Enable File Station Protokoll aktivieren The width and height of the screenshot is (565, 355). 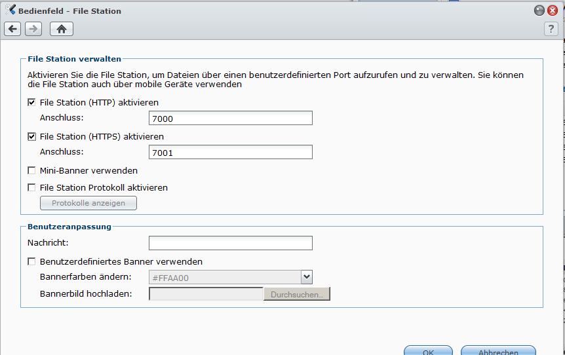click(x=31, y=187)
